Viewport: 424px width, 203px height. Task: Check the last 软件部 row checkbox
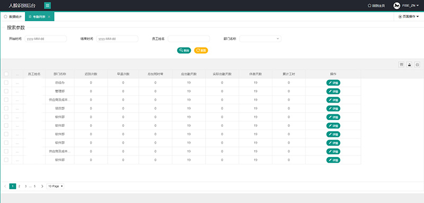tap(6, 160)
